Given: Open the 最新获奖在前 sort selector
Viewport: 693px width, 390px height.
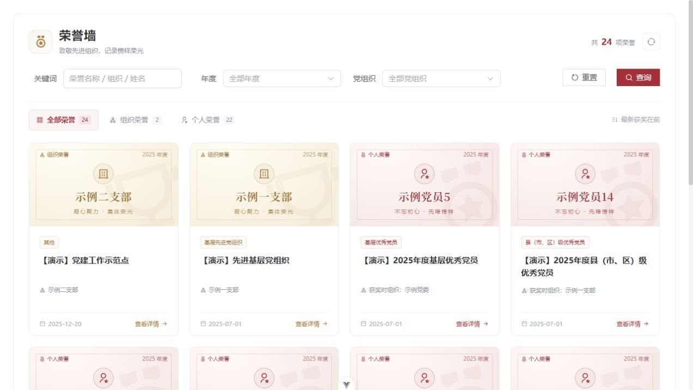Looking at the screenshot, I should click(x=636, y=120).
